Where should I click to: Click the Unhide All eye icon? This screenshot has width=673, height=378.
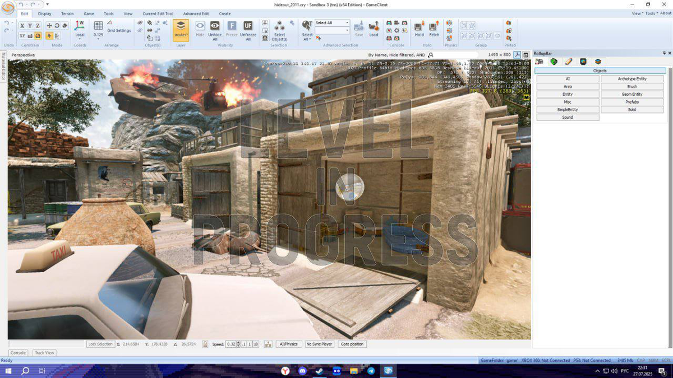[x=215, y=26]
